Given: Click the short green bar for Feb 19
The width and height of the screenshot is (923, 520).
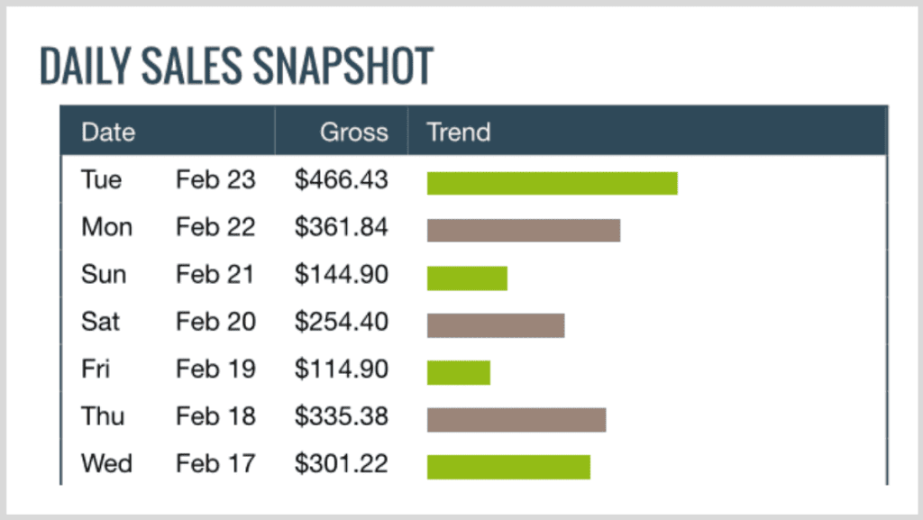Looking at the screenshot, I should 459,372.
